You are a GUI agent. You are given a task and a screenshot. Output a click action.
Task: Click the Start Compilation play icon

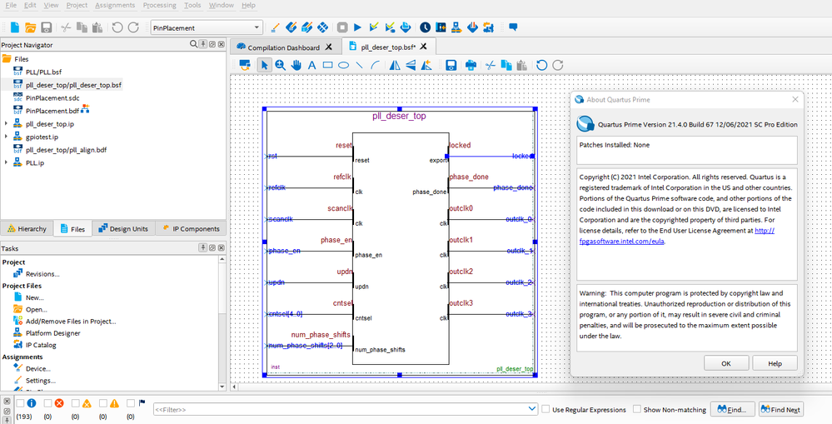coord(357,27)
